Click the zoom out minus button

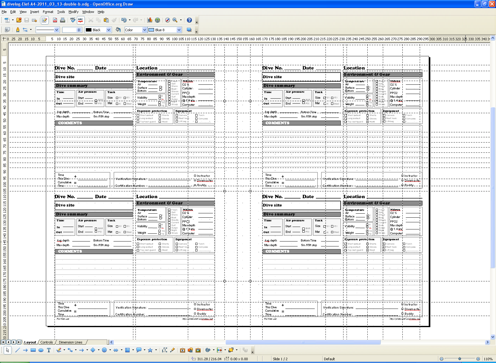(x=441, y=359)
